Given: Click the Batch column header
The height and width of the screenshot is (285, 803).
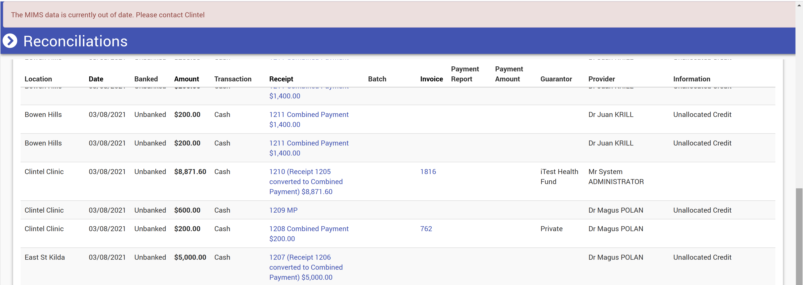Looking at the screenshot, I should click(x=377, y=79).
